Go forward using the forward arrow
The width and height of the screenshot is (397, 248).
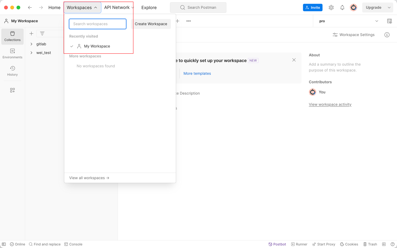coord(41,7)
